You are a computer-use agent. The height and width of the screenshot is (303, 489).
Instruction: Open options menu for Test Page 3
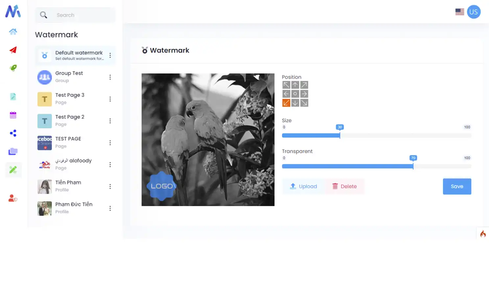110,99
